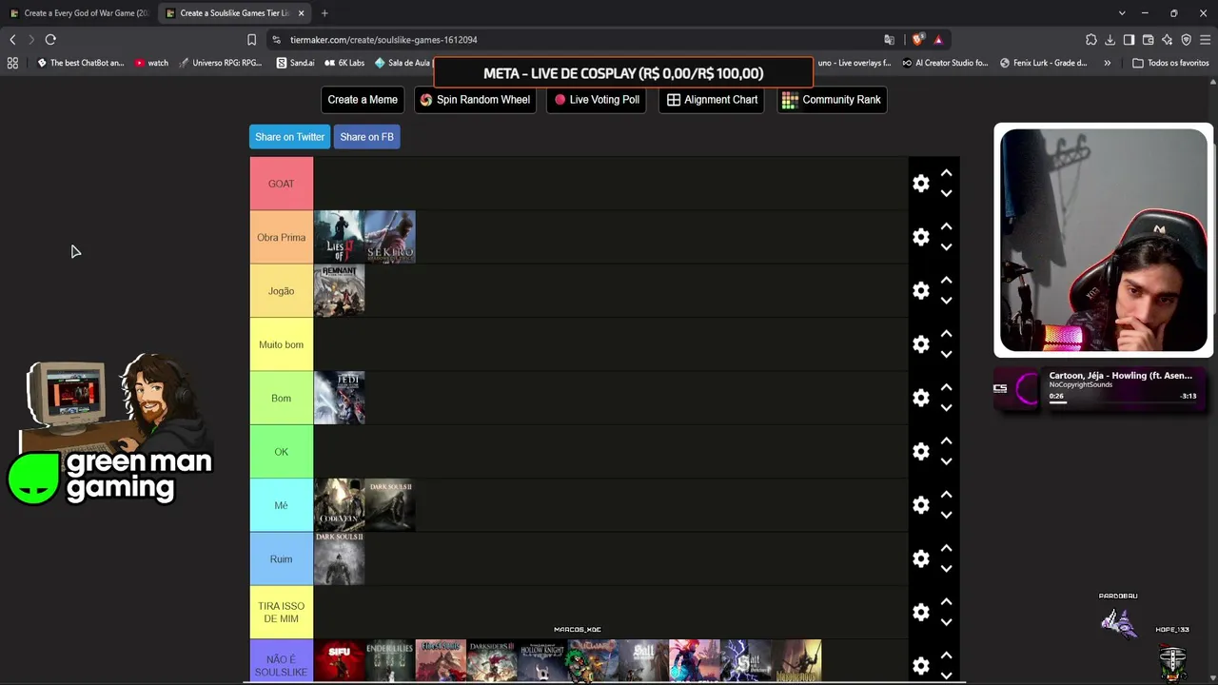Select Dark Souls III thumbnail in Ruim tier
The height and width of the screenshot is (685, 1218).
[340, 558]
